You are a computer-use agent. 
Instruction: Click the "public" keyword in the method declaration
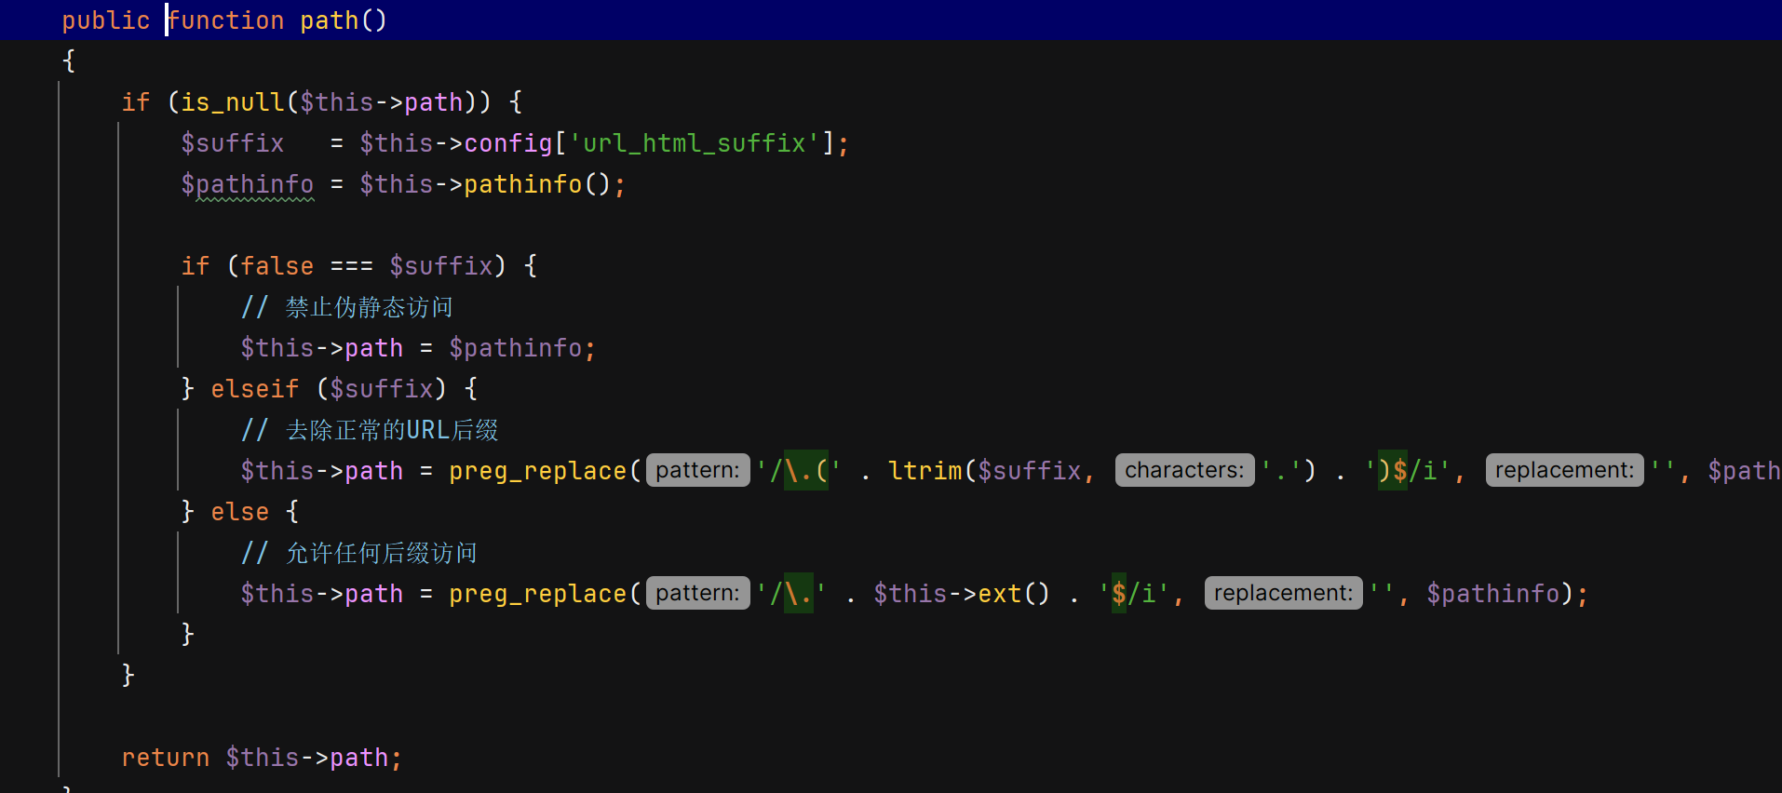105,20
